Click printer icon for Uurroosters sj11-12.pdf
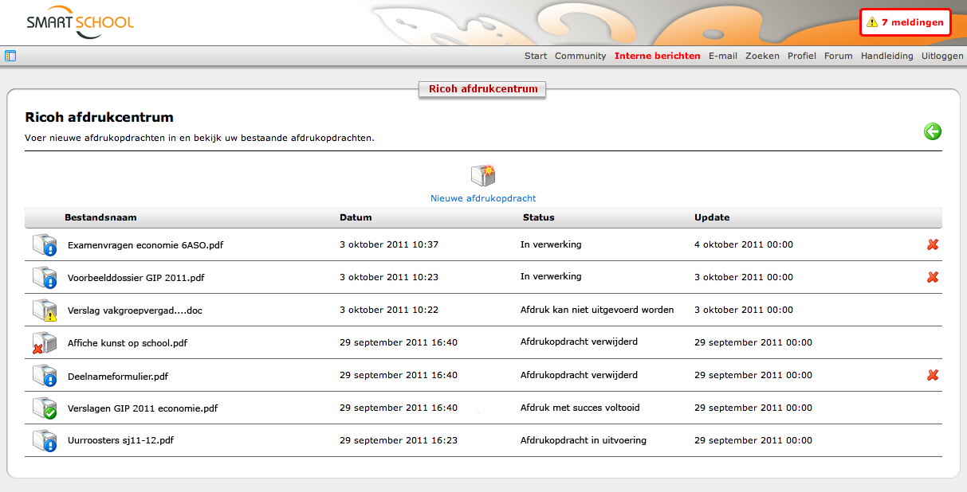 45,440
